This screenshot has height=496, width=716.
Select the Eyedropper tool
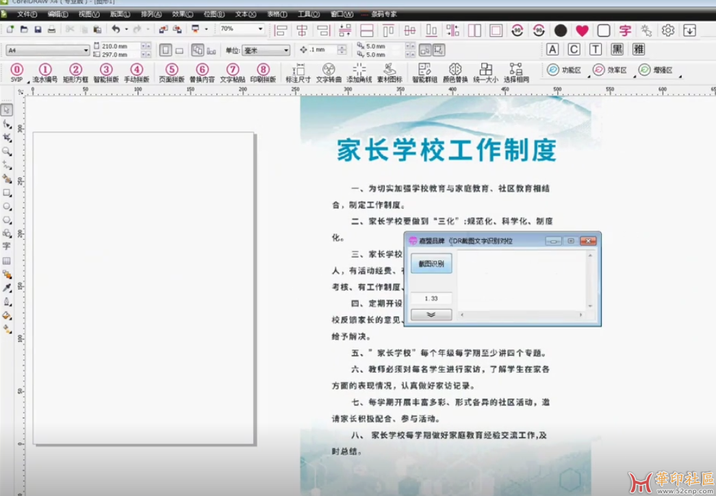point(7,288)
